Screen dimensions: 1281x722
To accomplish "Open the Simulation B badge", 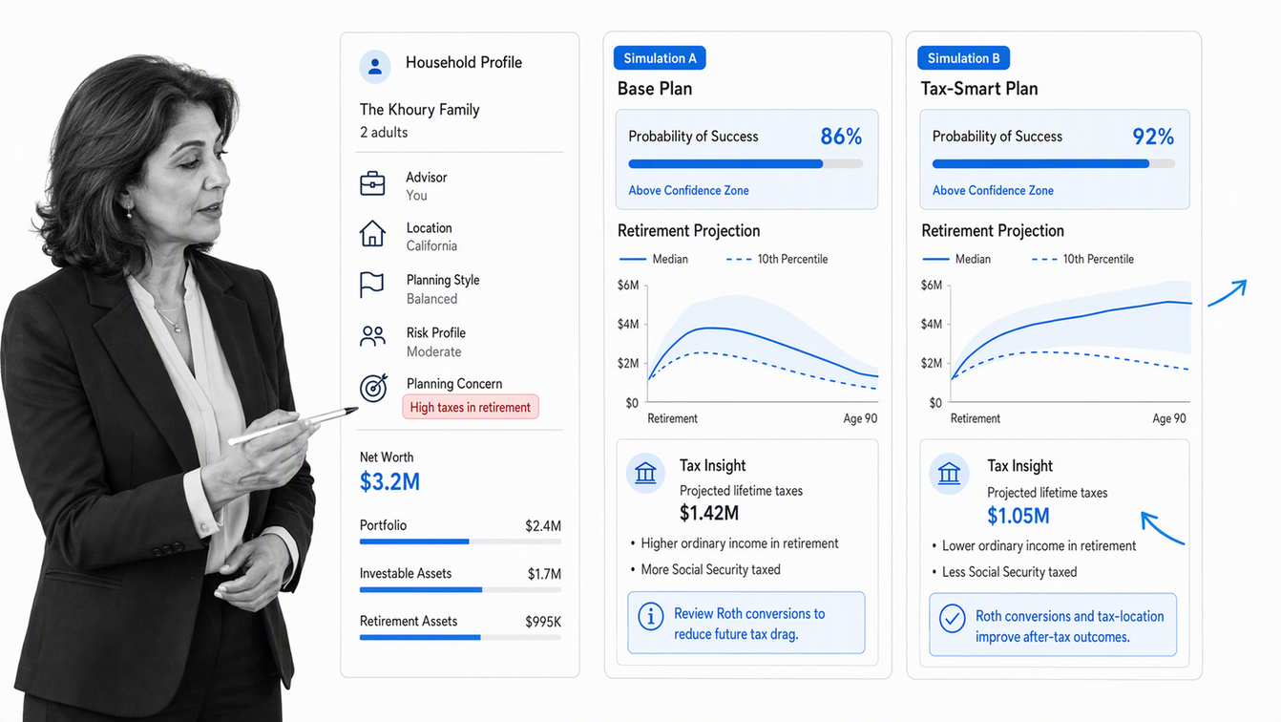I will click(x=963, y=58).
